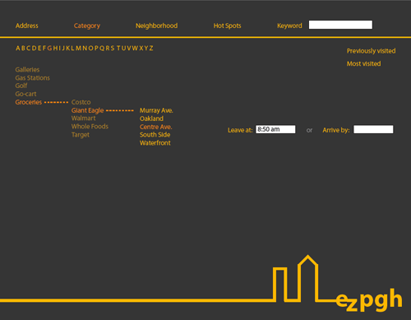Screen dimensions: 411x320
Task: Click the Arrive by time field
Action: click(373, 129)
